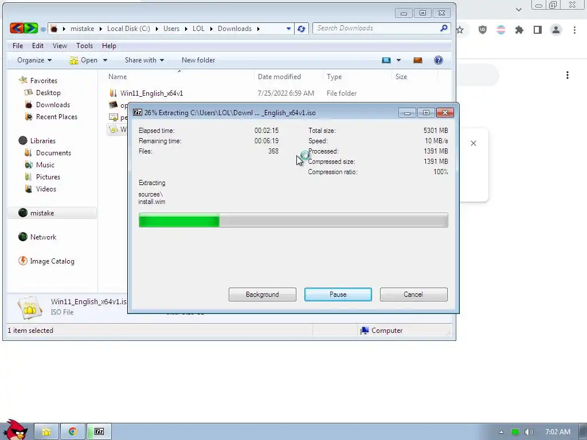
Task: Select Desktop in Favorites sidebar
Action: pos(48,93)
